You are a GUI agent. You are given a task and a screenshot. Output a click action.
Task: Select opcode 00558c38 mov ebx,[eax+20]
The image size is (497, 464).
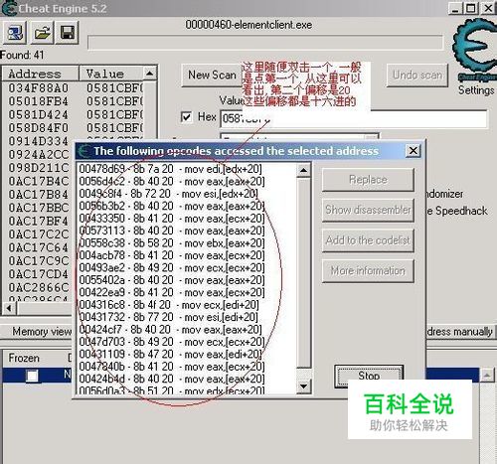(x=172, y=243)
